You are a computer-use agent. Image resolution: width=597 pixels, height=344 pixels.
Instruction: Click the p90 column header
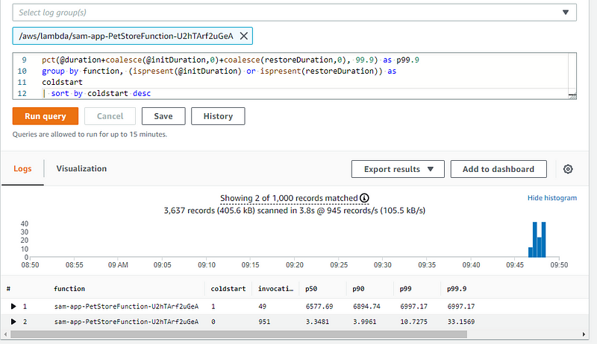358,289
